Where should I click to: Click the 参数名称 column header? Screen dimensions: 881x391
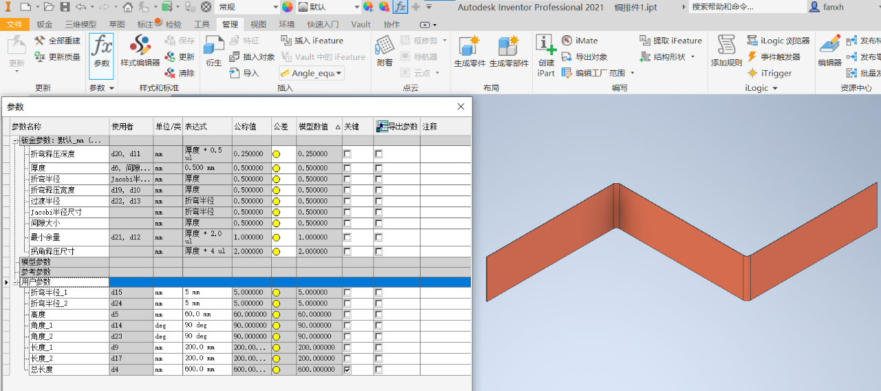59,127
